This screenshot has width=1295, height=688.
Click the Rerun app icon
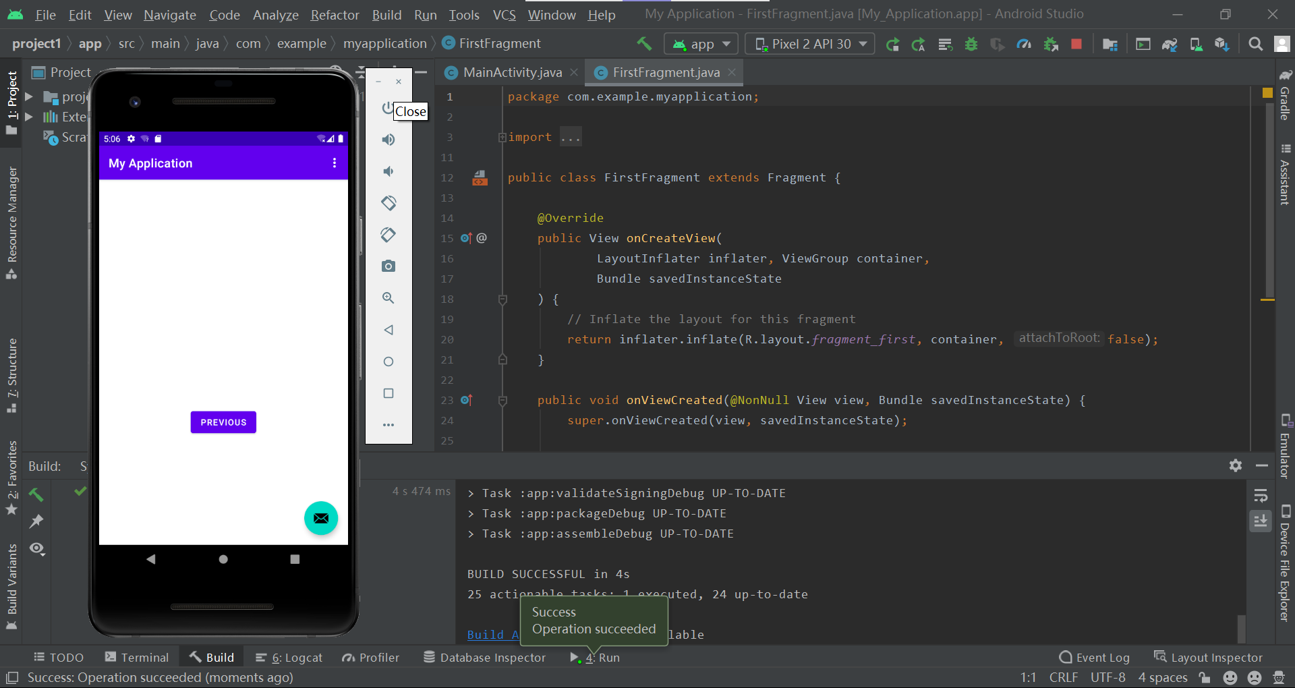[x=892, y=44]
